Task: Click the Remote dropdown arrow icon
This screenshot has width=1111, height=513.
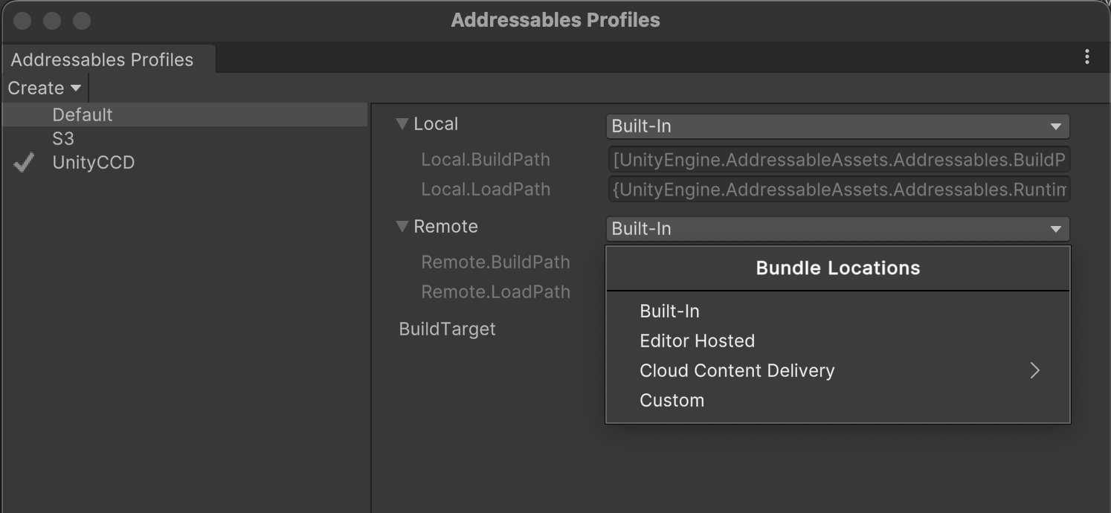Action: click(1057, 229)
